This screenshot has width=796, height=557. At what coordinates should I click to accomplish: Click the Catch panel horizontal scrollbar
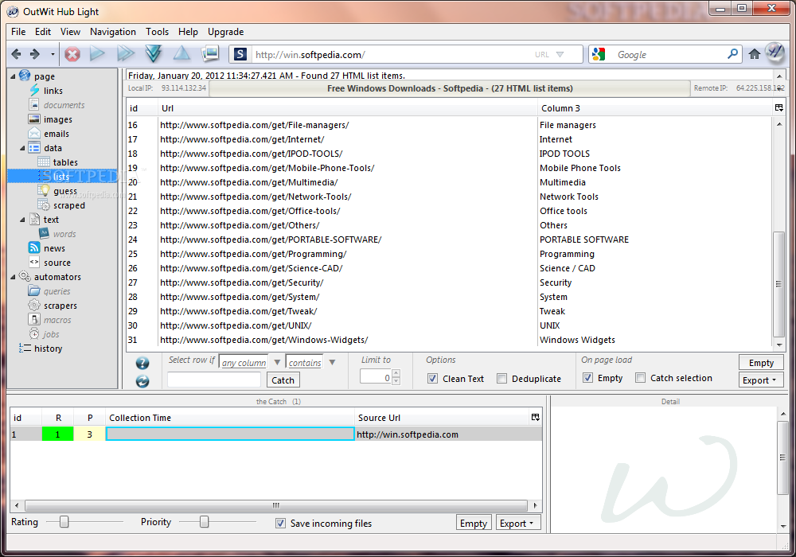click(x=275, y=505)
